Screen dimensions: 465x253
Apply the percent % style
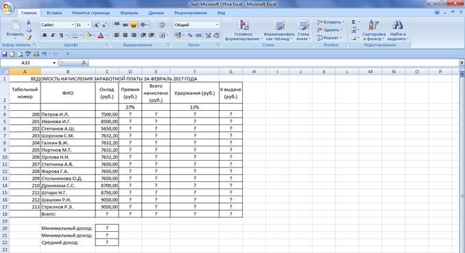click(x=190, y=35)
